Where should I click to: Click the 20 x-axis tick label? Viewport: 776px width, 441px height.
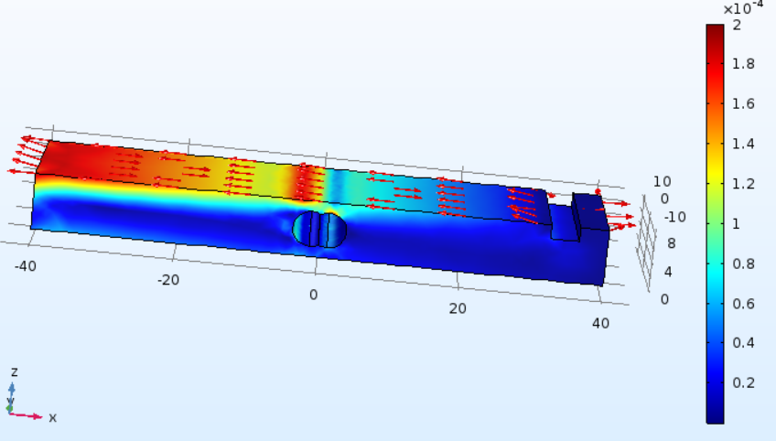click(457, 309)
